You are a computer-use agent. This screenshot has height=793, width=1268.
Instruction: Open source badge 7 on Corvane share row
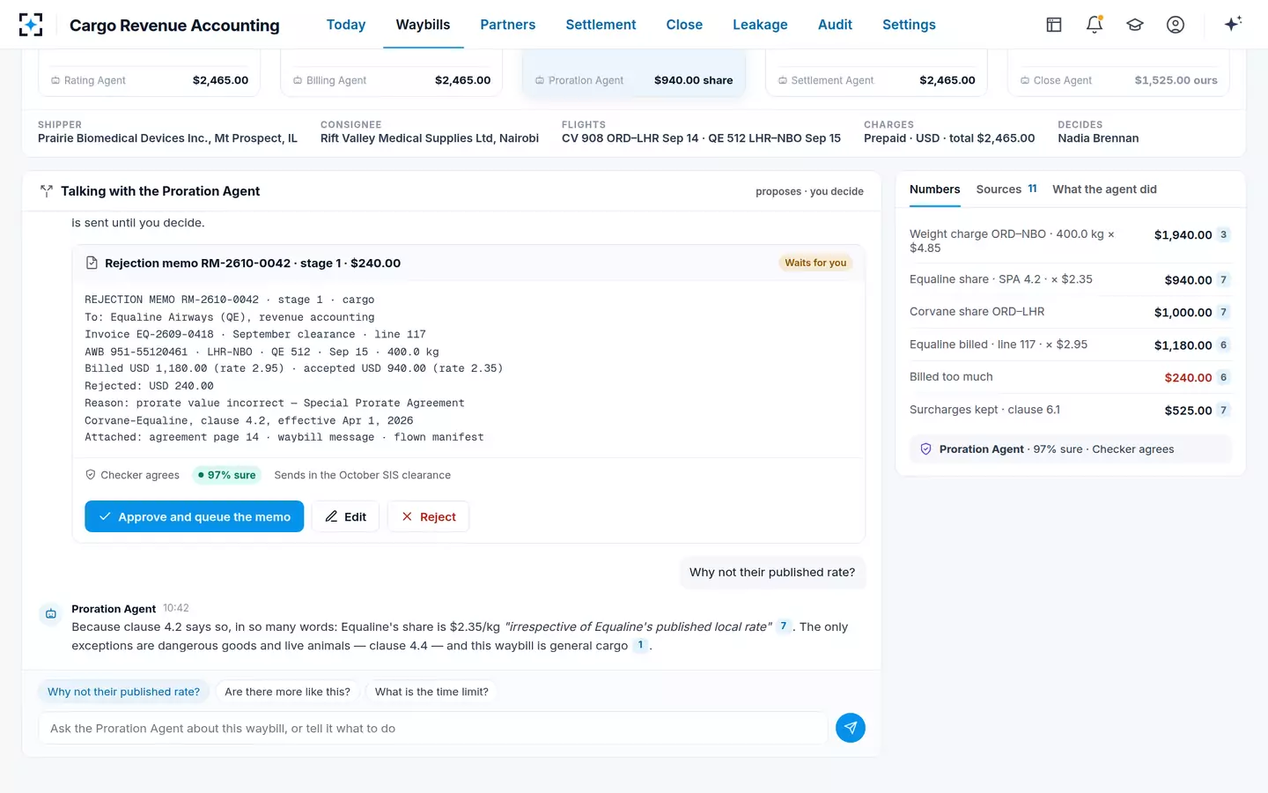point(1223,312)
